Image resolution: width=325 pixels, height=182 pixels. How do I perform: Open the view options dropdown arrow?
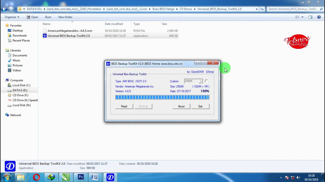302,17
